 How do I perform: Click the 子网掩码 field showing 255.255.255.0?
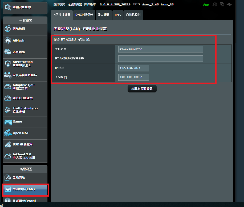click(133, 78)
